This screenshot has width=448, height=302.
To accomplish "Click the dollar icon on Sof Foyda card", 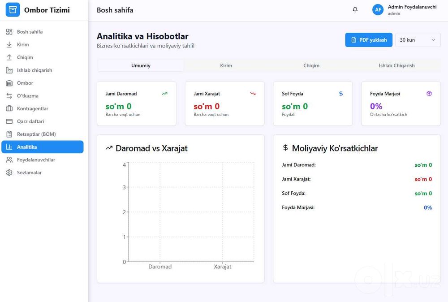I will point(341,94).
